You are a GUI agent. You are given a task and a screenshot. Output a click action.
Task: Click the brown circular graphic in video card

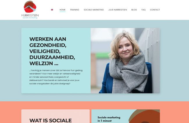pyautogui.click(x=144, y=116)
